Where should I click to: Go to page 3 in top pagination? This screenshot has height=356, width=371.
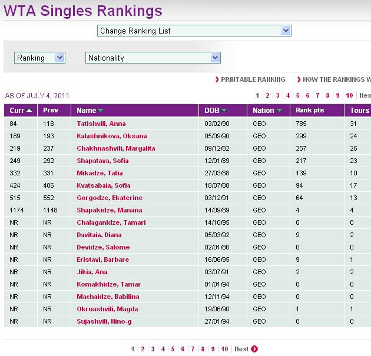coord(277,95)
